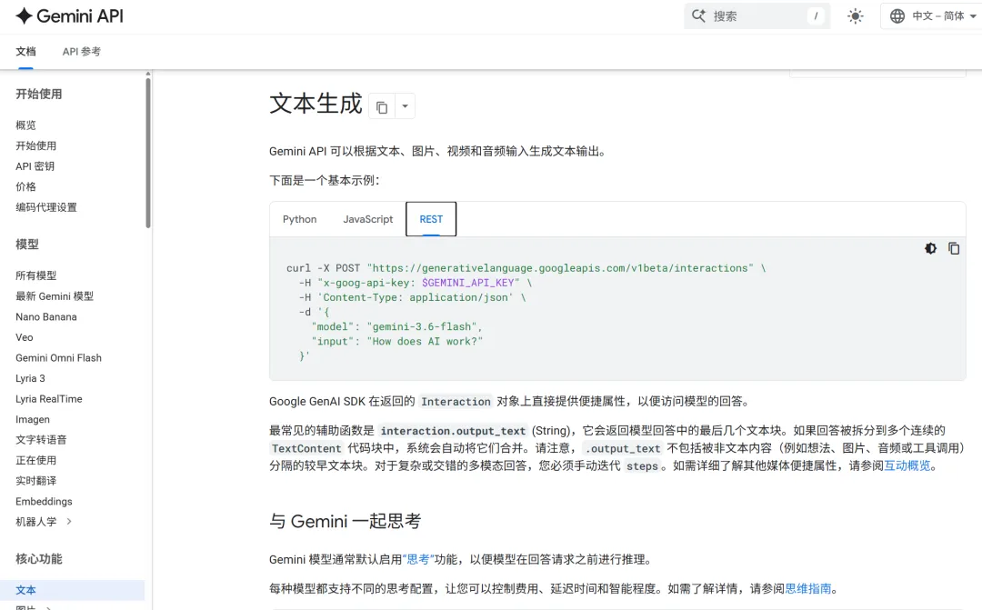Open dropdown arrow next to 文本生成 copy

point(406,106)
